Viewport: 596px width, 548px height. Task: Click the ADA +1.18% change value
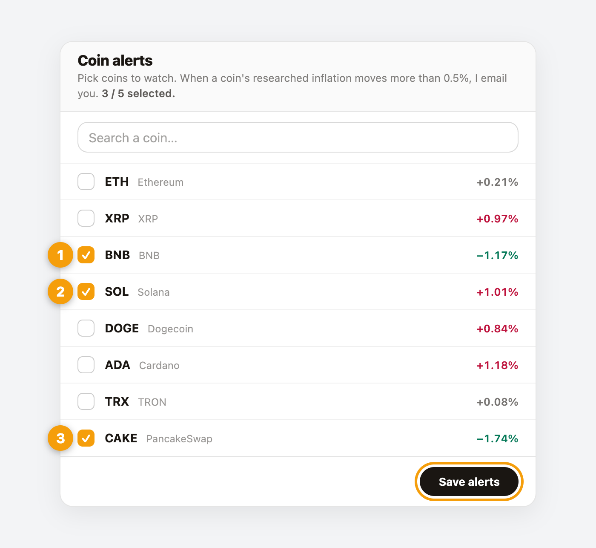point(497,365)
